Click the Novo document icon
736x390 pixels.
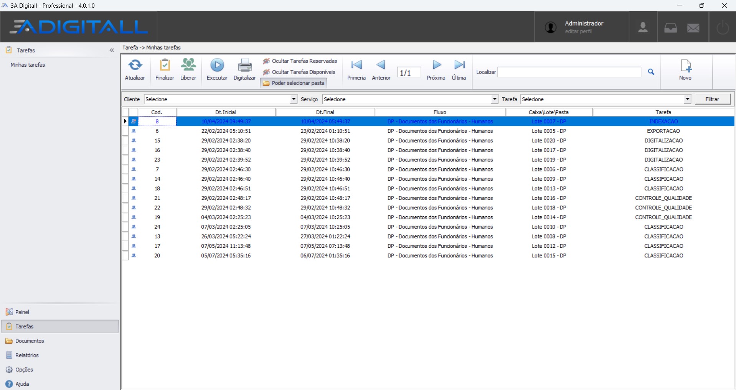click(x=686, y=66)
